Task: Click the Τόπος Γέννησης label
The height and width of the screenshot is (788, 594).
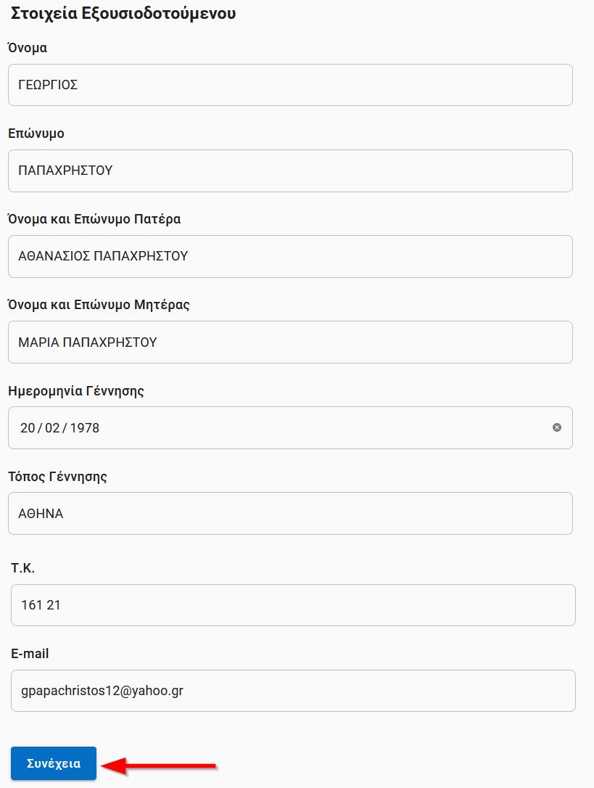Action: 58,477
